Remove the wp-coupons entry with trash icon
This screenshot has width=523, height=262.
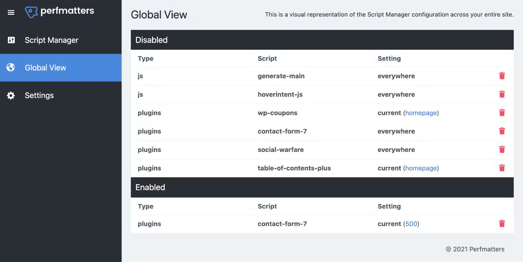pos(502,112)
